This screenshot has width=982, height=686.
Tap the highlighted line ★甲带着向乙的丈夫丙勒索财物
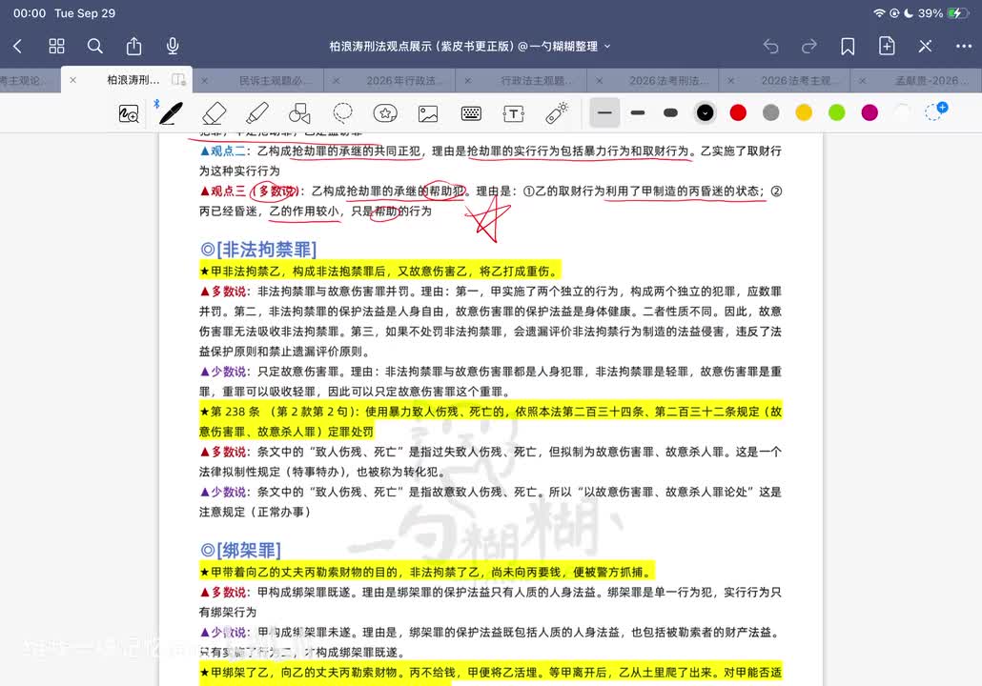pos(426,572)
